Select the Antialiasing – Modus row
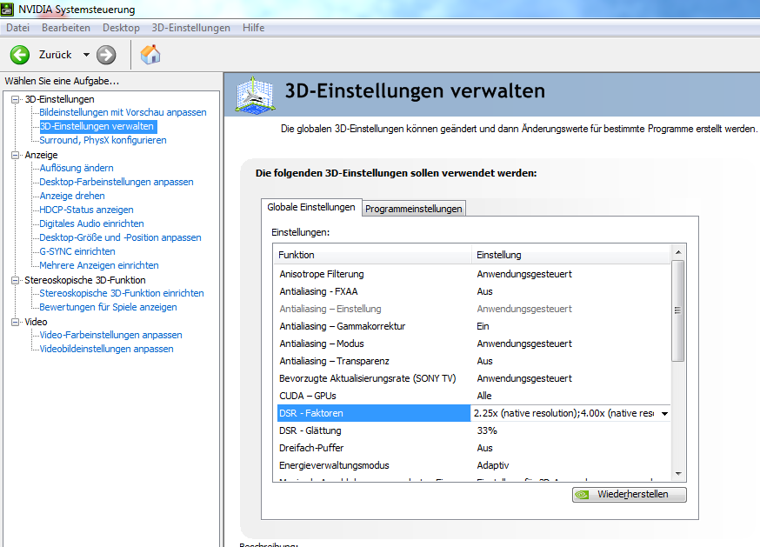 click(x=472, y=344)
